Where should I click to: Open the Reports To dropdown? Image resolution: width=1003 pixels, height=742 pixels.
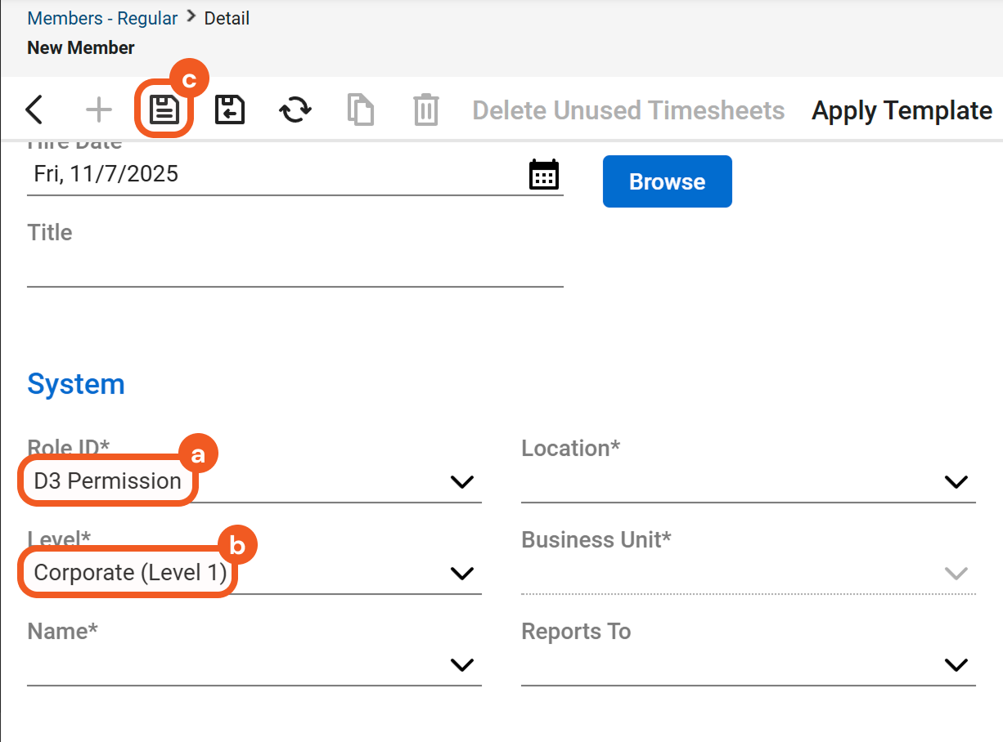click(956, 665)
